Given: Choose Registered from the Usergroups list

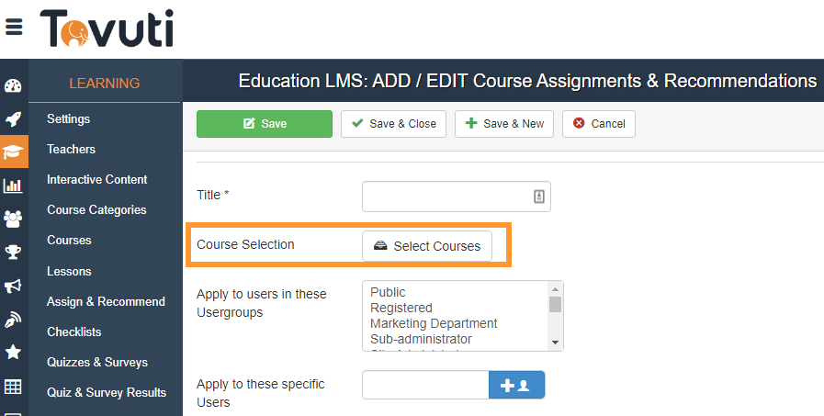Looking at the screenshot, I should click(401, 308).
